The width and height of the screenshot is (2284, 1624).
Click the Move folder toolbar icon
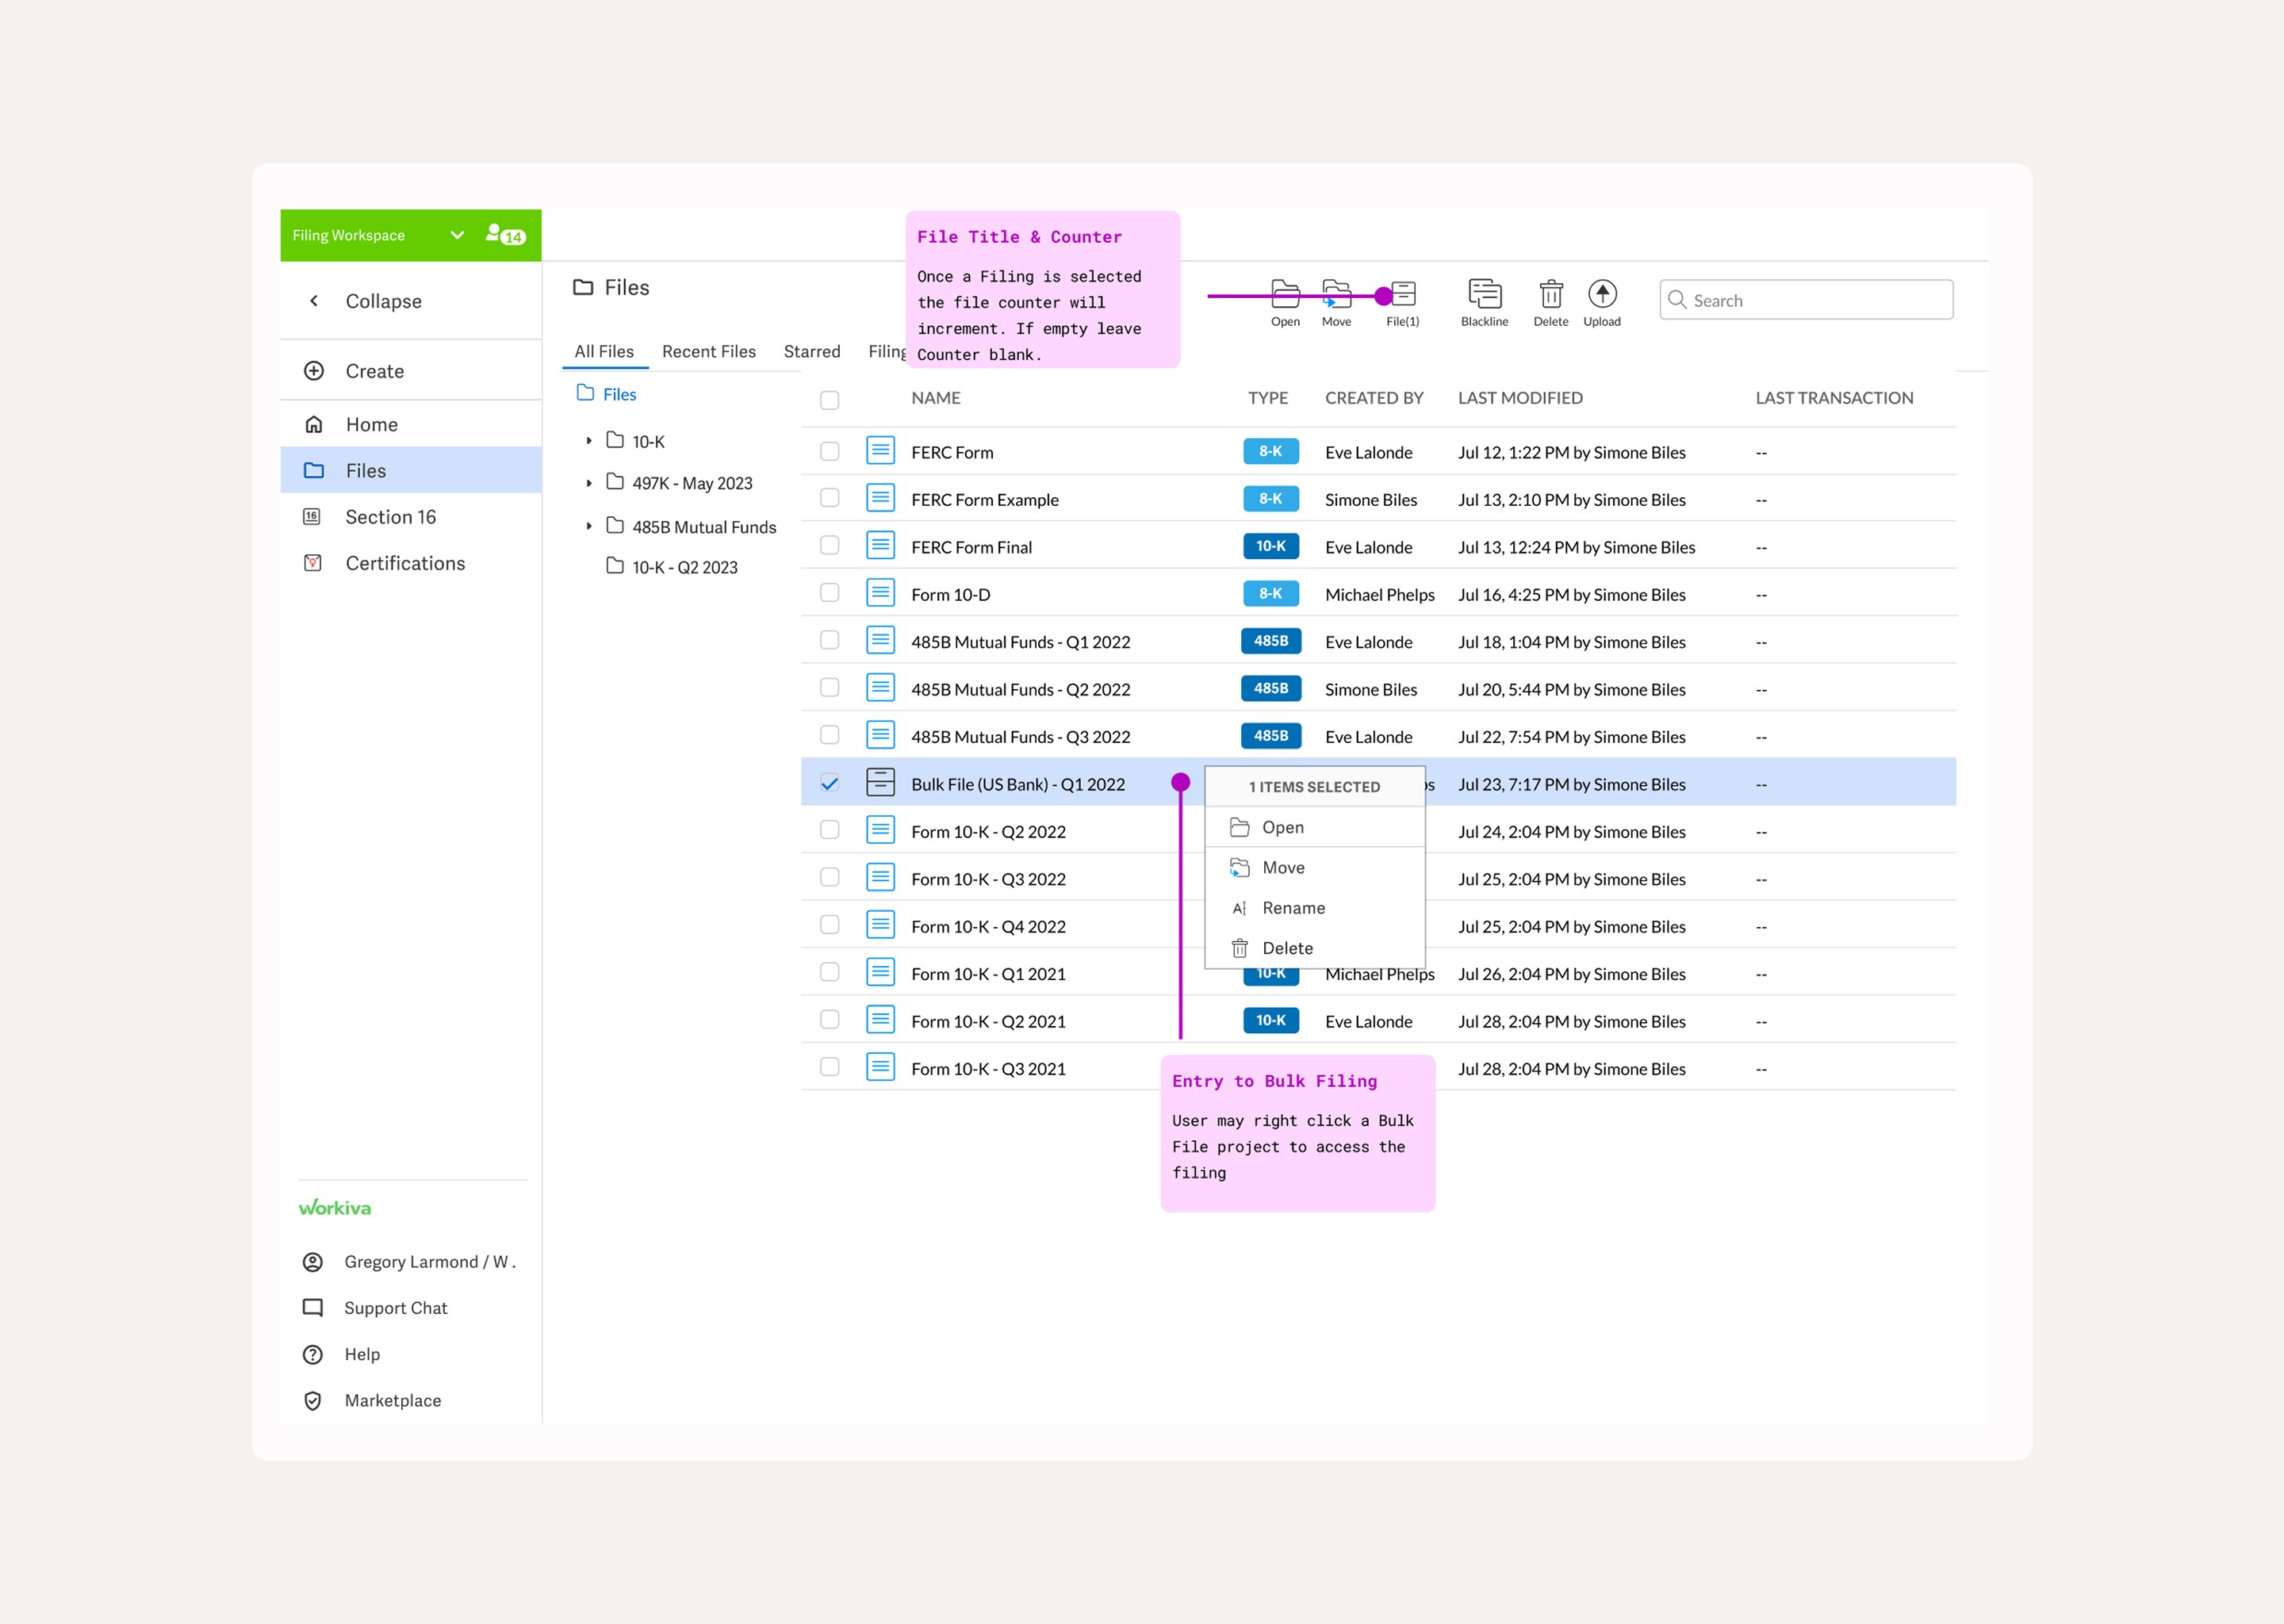click(x=1336, y=295)
